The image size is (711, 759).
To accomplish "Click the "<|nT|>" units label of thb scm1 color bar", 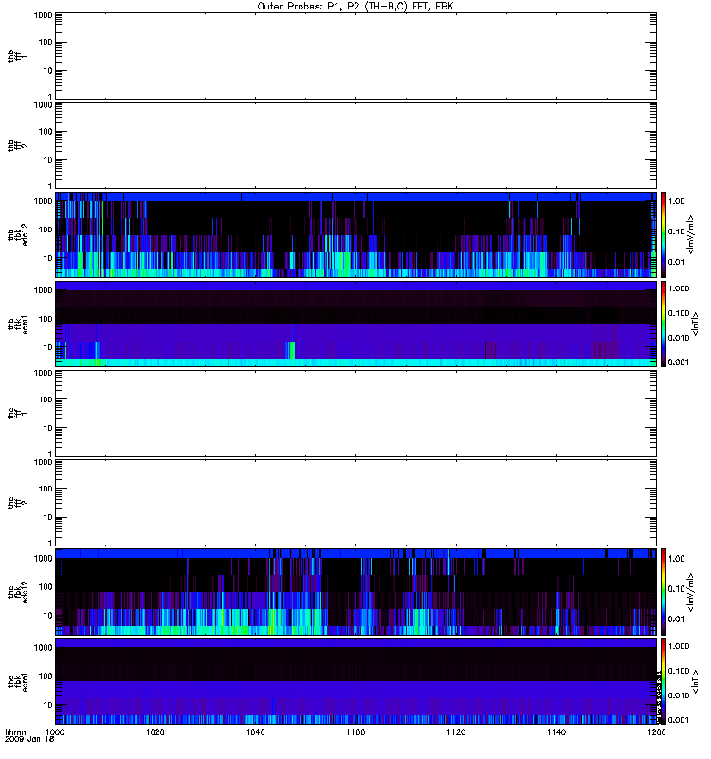I will pyautogui.click(x=695, y=324).
